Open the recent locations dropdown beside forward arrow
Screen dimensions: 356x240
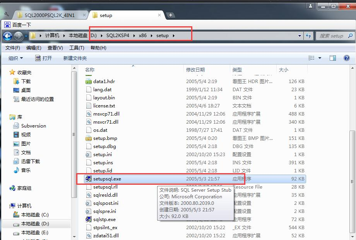pos(26,36)
